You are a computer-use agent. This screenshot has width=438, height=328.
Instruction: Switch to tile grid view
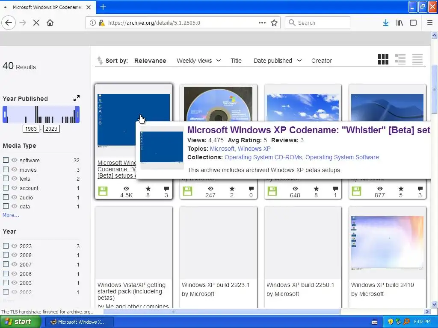coord(383,59)
